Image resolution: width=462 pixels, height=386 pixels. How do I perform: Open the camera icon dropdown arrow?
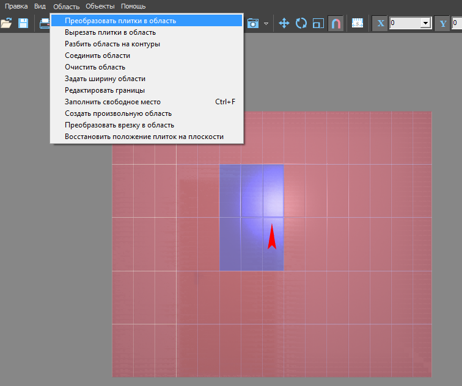pyautogui.click(x=266, y=24)
